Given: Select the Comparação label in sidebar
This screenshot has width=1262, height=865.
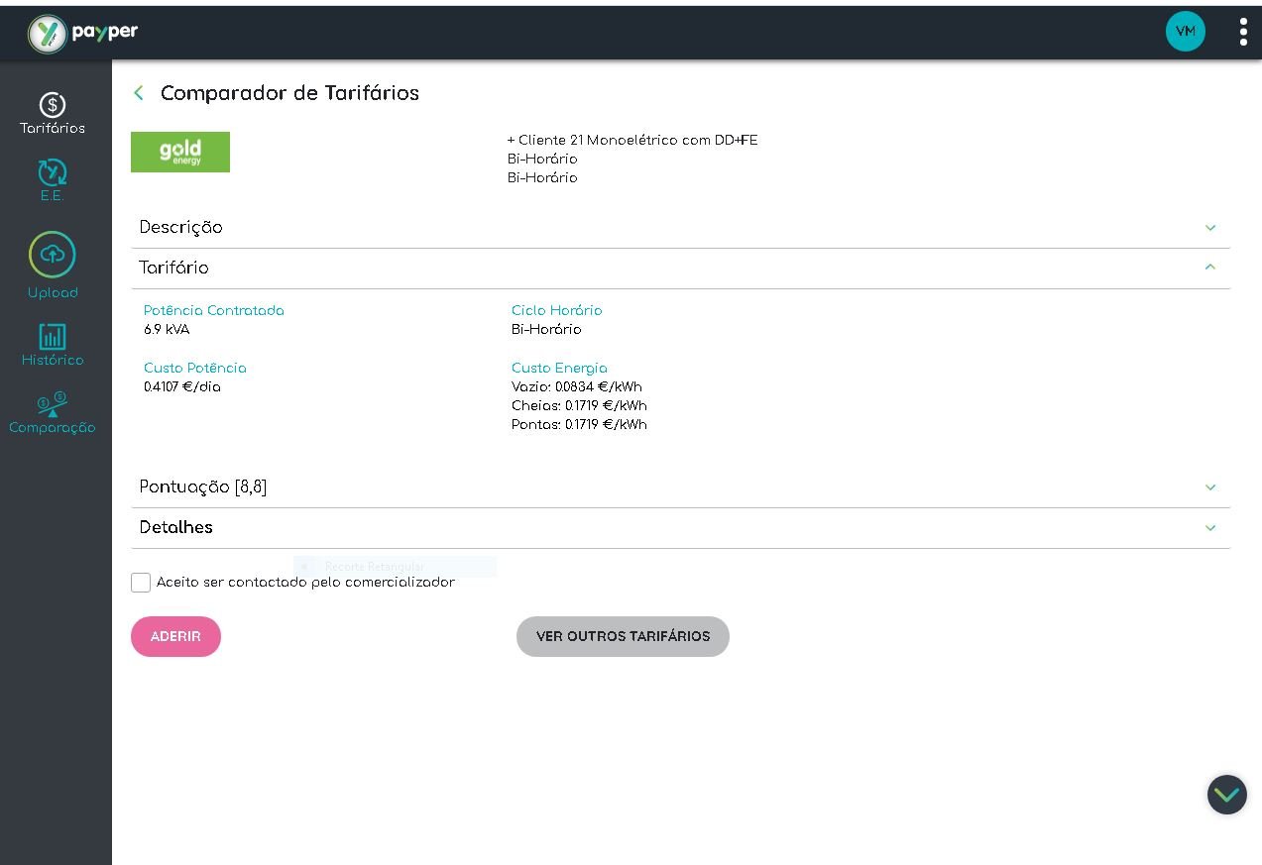Looking at the screenshot, I should coord(53,428).
